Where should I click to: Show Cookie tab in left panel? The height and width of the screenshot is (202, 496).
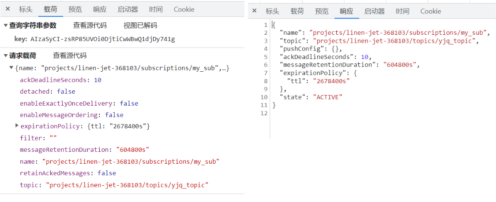[184, 10]
